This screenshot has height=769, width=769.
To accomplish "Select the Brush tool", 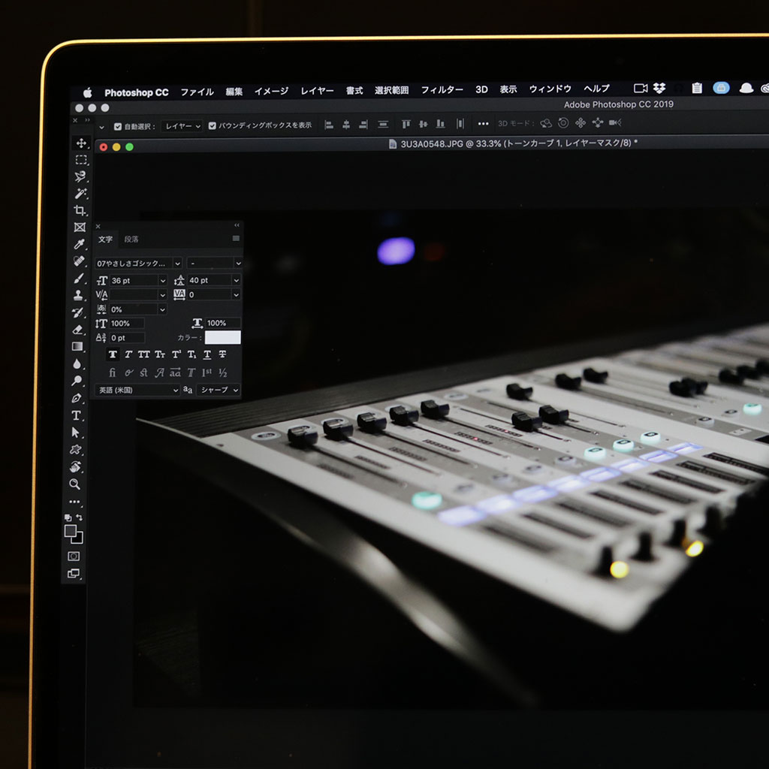I will 78,279.
